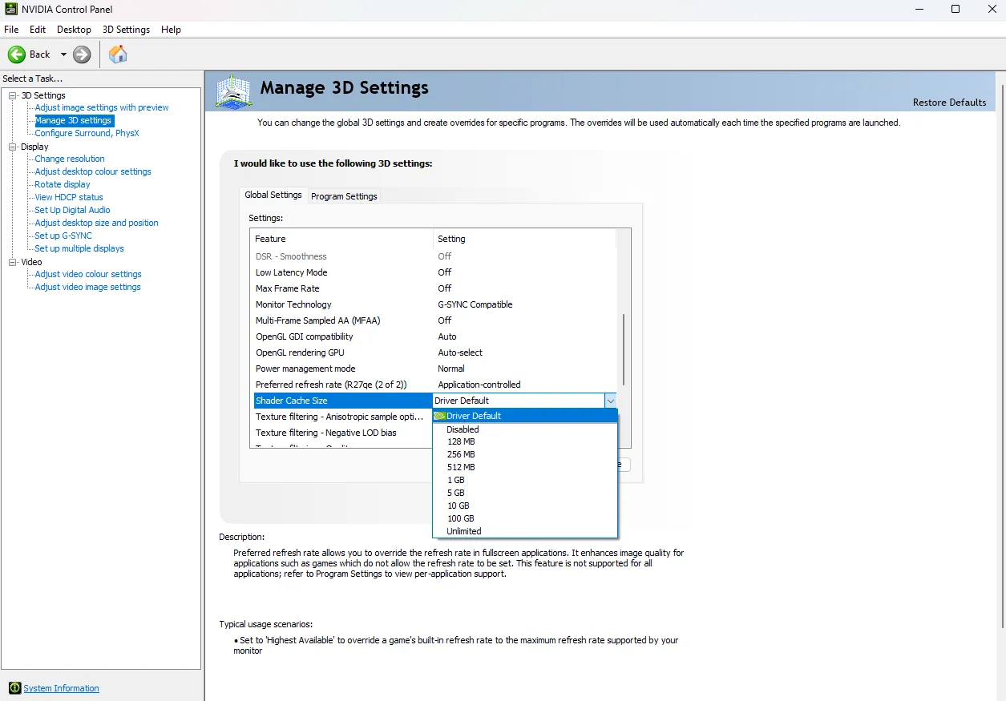Open Change resolution page
Image resolution: width=1006 pixels, height=701 pixels.
(x=70, y=159)
